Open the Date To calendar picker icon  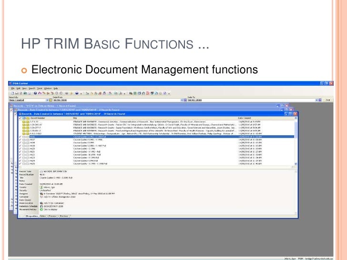(x=320, y=100)
